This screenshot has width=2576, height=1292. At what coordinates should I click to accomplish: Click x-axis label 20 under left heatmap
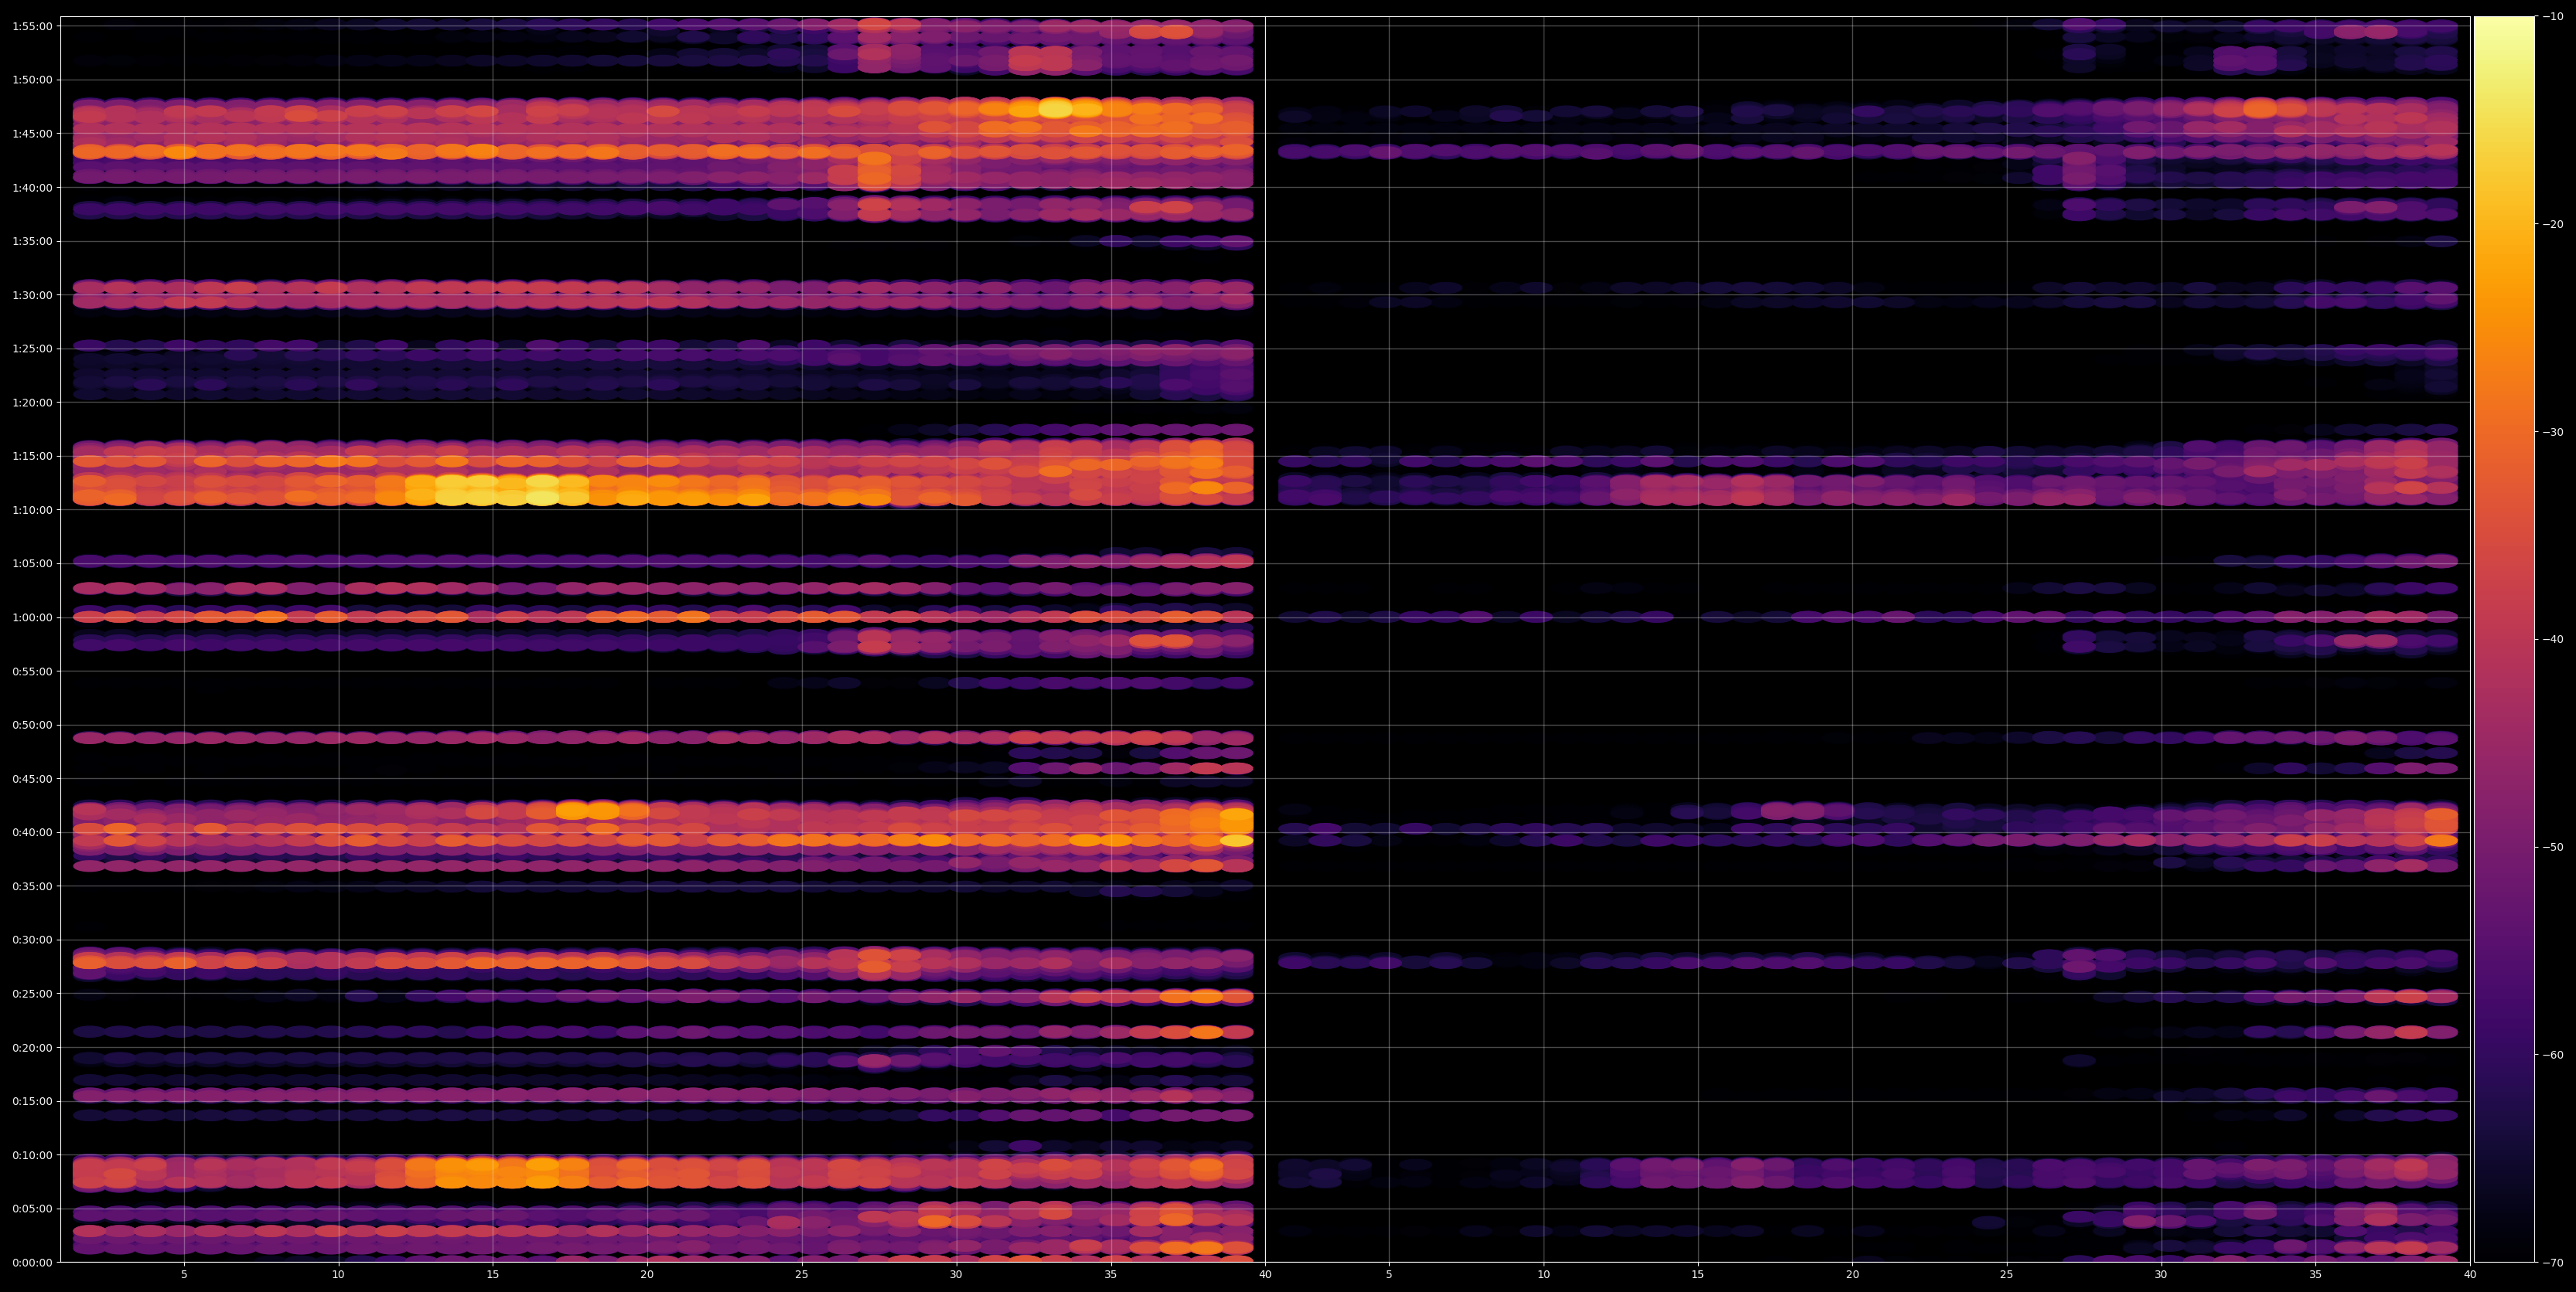pyautogui.click(x=647, y=1275)
